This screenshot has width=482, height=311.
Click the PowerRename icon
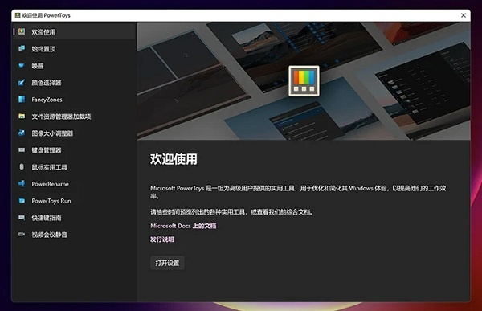22,184
